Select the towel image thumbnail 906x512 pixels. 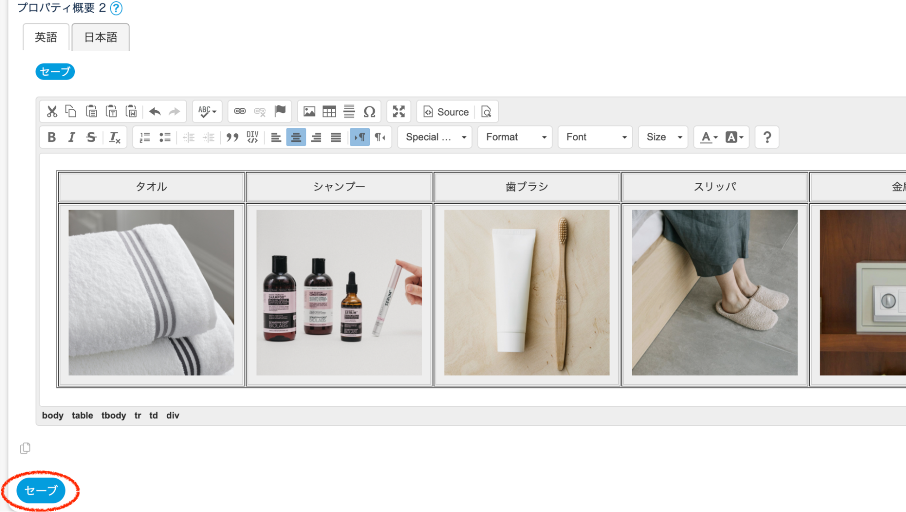(x=151, y=293)
